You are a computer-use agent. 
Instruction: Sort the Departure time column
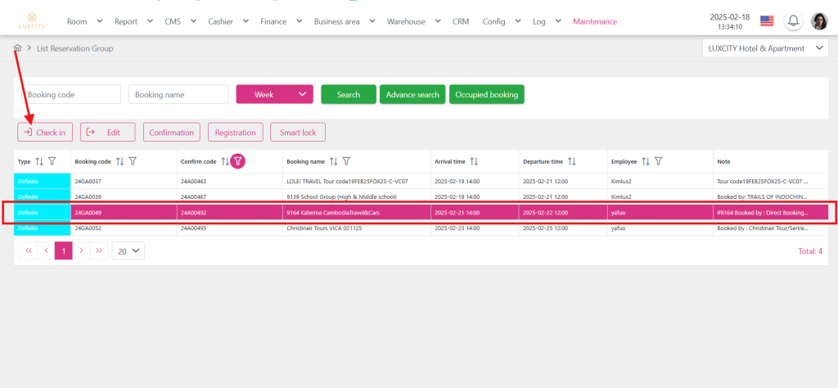click(572, 161)
